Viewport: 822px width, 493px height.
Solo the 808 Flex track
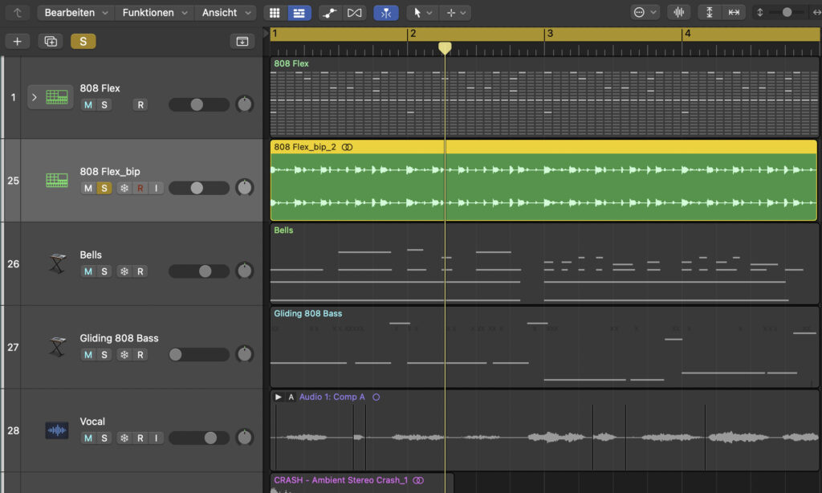point(104,105)
